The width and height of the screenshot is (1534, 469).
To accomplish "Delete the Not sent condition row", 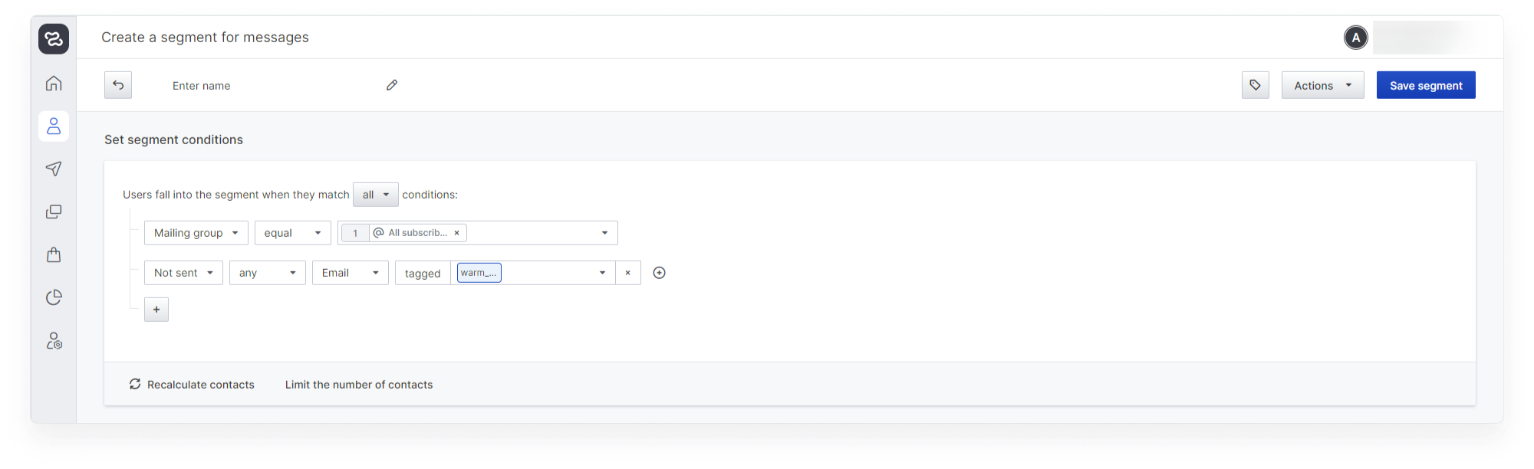I will pos(627,273).
